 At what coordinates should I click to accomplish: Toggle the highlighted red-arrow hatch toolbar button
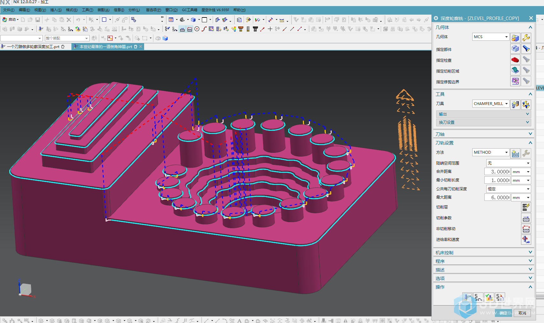point(190,29)
